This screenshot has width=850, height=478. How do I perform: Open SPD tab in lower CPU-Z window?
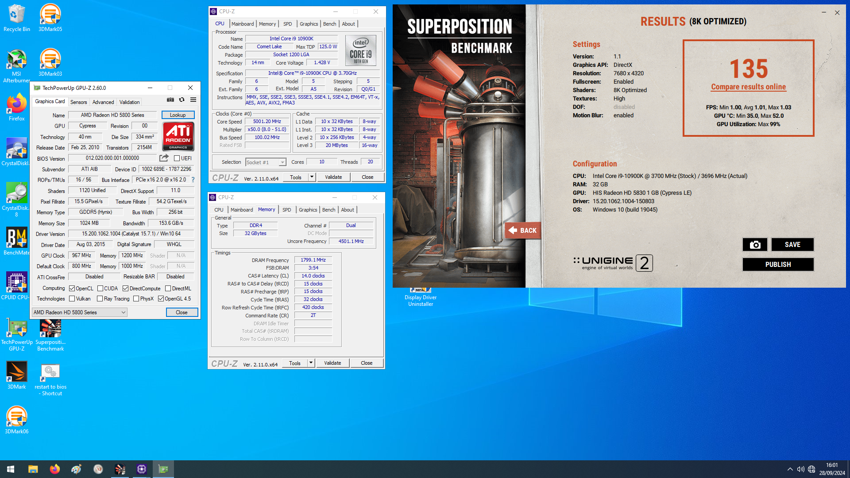(x=287, y=210)
